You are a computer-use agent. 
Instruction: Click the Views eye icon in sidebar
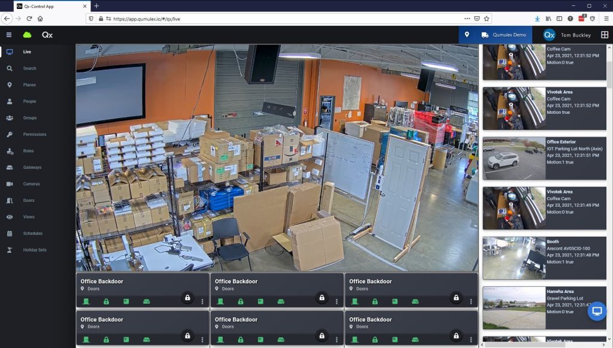[10, 217]
